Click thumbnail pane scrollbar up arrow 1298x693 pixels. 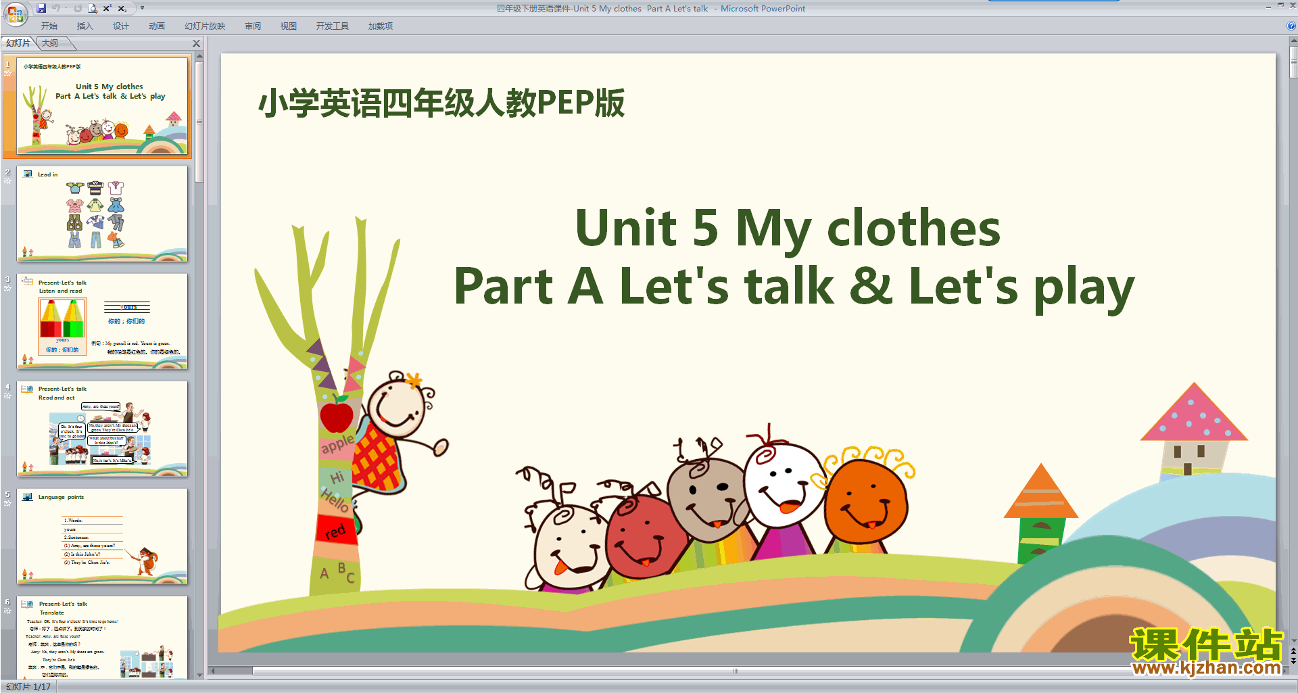pos(199,57)
